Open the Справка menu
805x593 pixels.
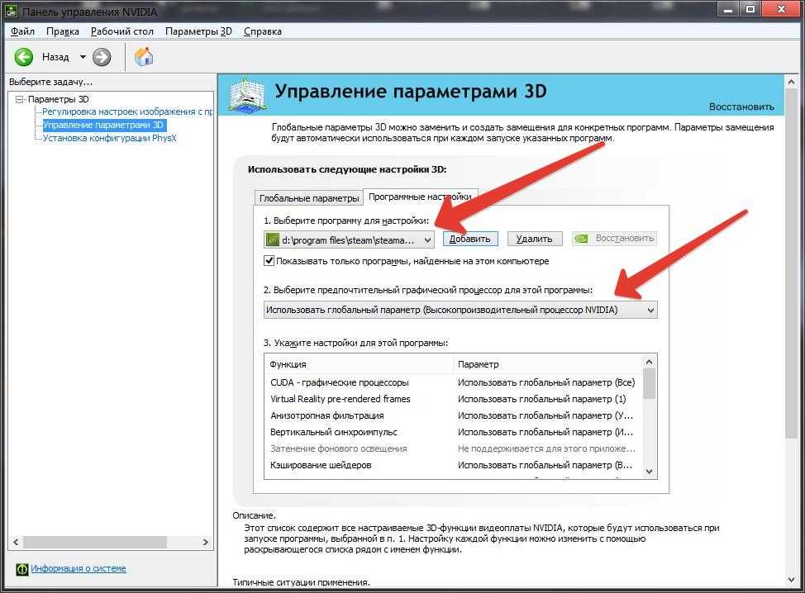[x=263, y=31]
